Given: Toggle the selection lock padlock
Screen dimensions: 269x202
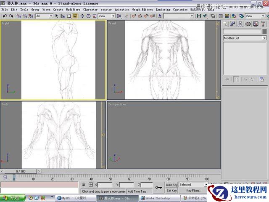Looking at the screenshot, I should pos(84,185).
